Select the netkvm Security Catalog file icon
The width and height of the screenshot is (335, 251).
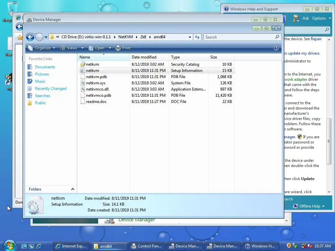[x=83, y=64]
